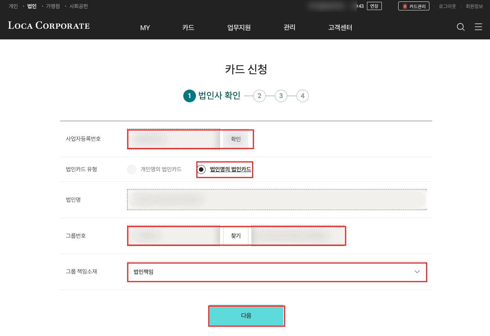Click the 찾기 button for 그룹번호
Image resolution: width=490 pixels, height=336 pixels.
point(236,236)
